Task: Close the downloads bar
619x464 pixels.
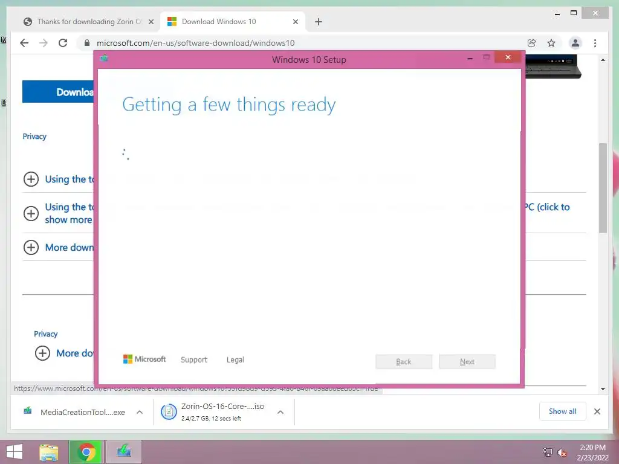Action: click(597, 411)
